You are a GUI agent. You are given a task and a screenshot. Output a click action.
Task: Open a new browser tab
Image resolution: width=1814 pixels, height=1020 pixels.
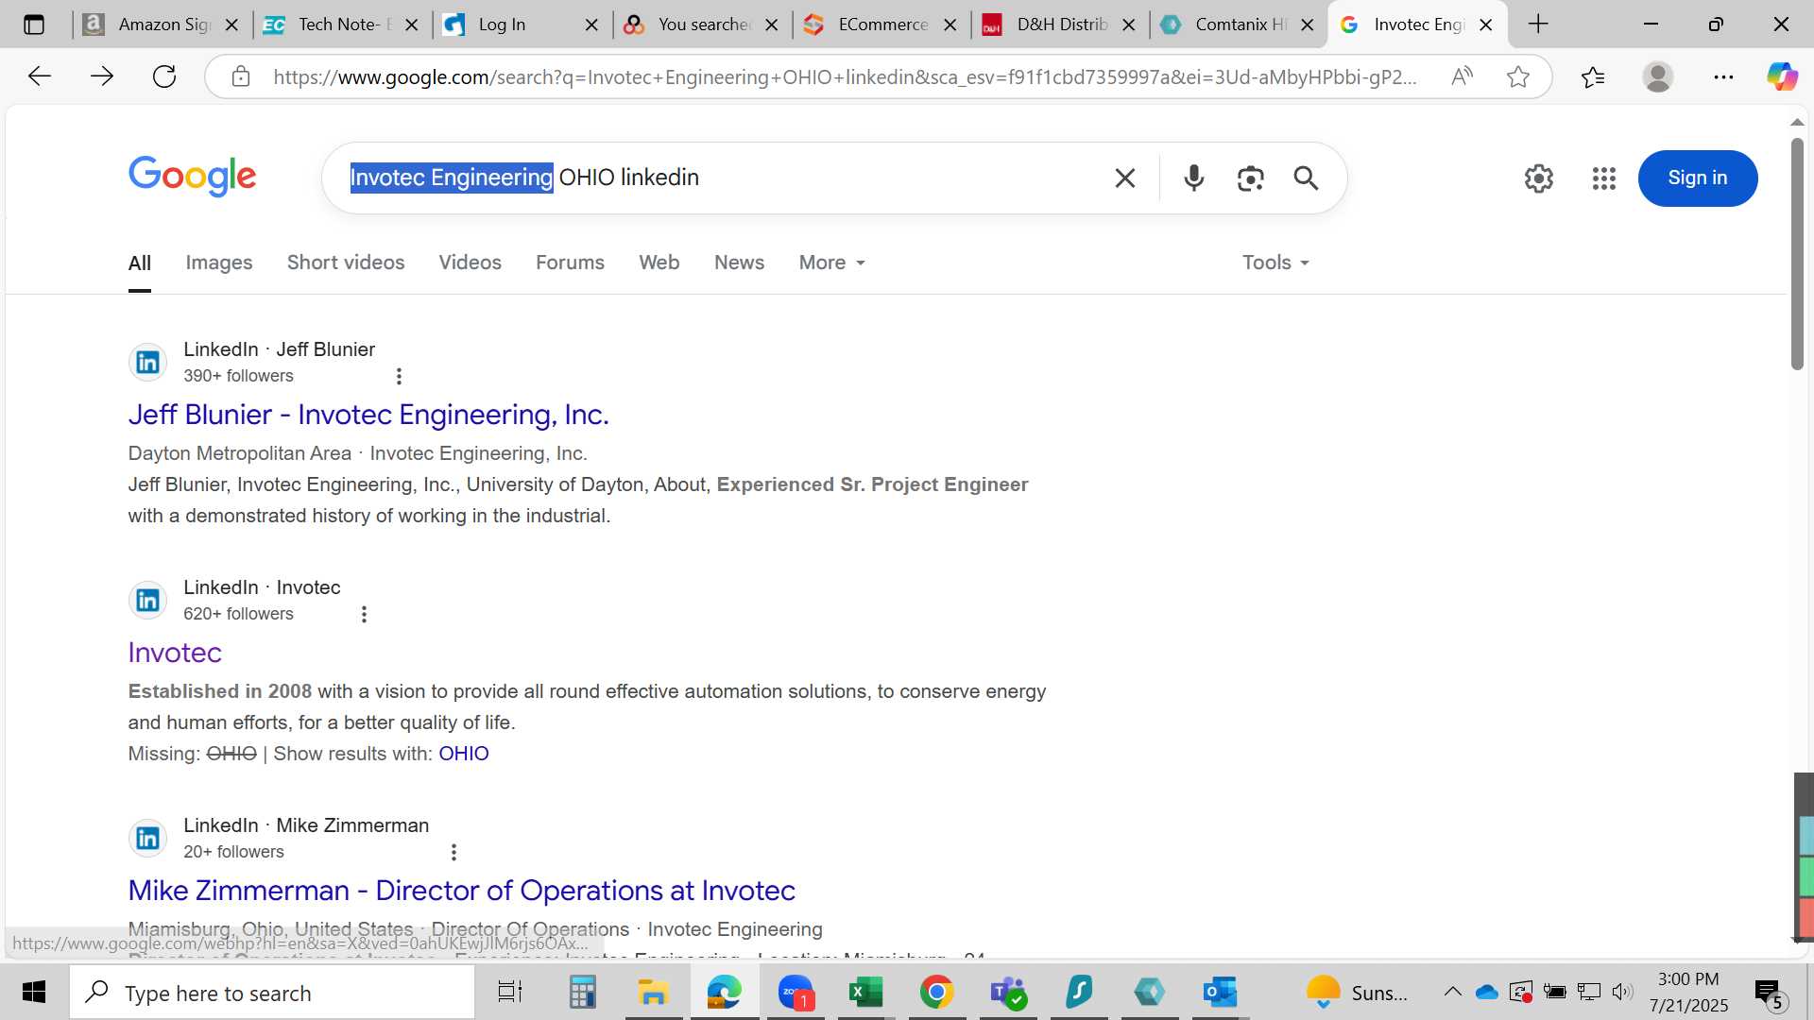coord(1538,25)
